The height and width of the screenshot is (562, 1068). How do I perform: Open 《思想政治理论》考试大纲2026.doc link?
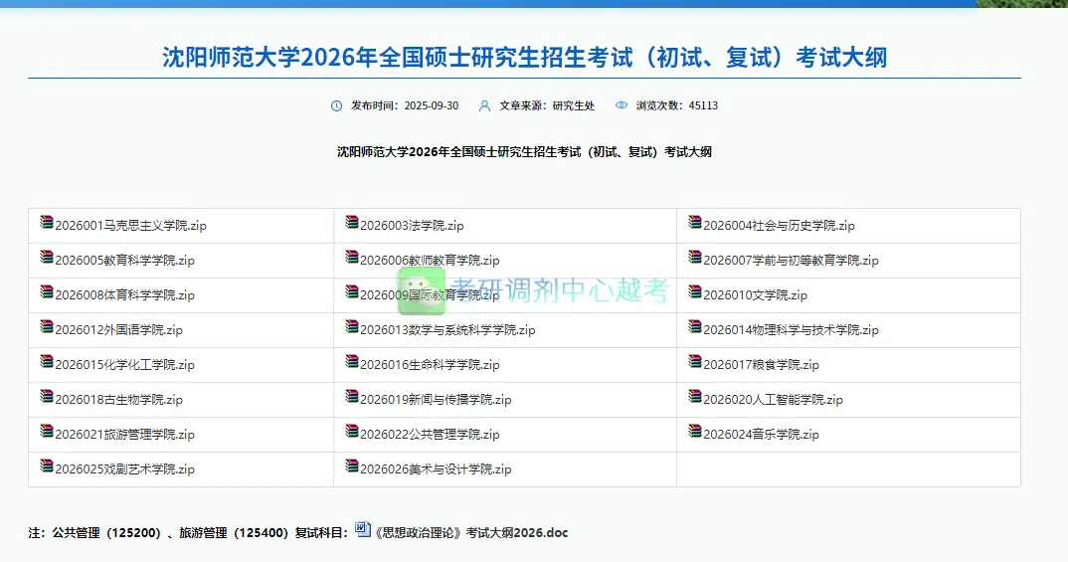click(471, 533)
